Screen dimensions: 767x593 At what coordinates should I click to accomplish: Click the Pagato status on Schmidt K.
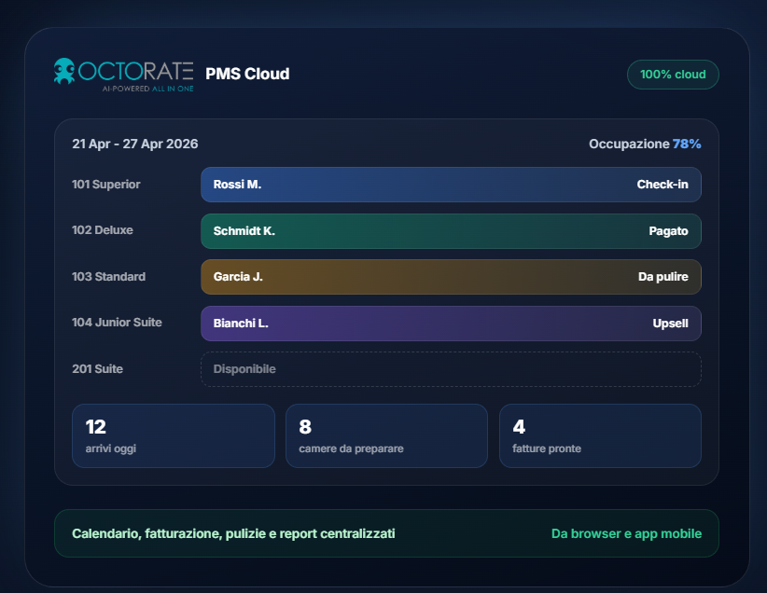coord(668,230)
